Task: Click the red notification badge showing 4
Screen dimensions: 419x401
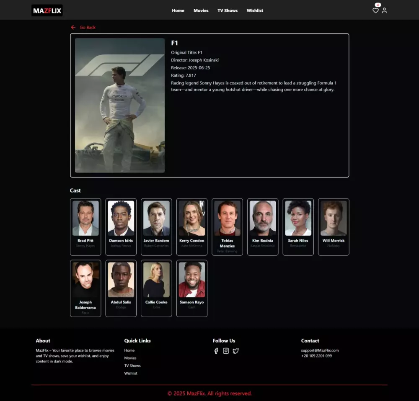Action: 378,5
